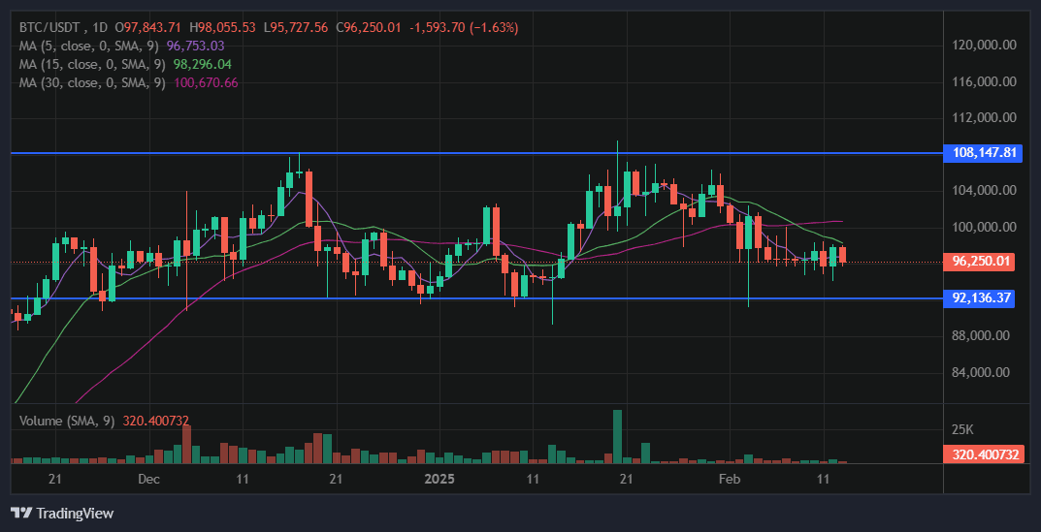1041x532 pixels.
Task: Click the 84,000.00 price axis label
Action: (x=983, y=372)
